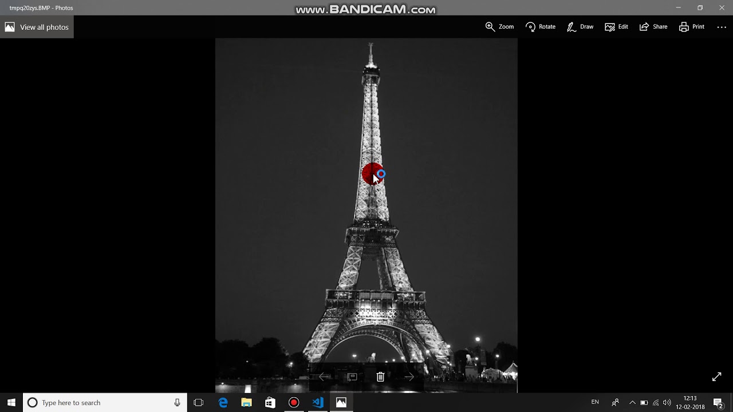
Task: Print the photo
Action: click(692, 27)
